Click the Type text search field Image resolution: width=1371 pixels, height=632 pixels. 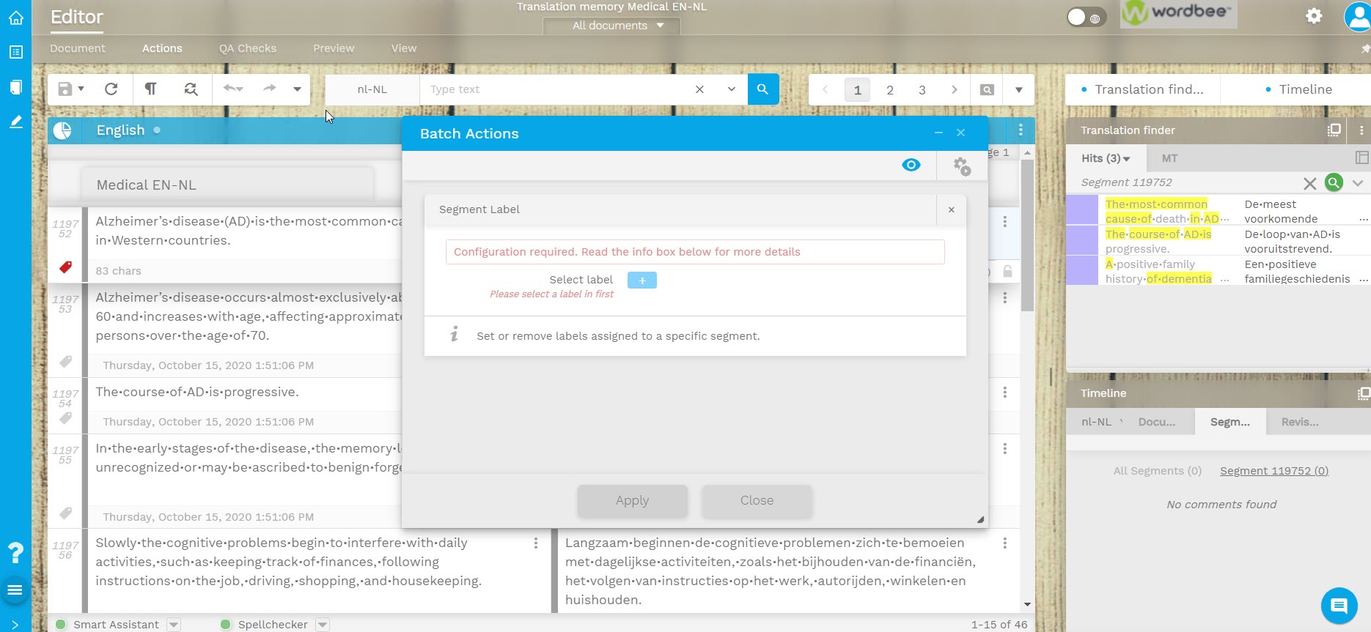pos(557,89)
